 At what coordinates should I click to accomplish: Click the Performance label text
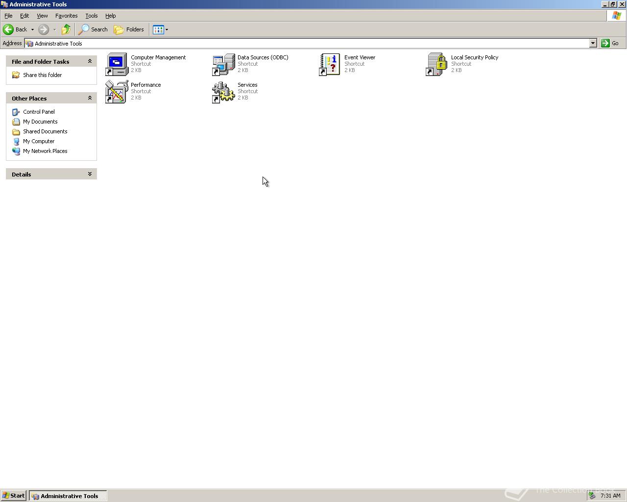(146, 85)
